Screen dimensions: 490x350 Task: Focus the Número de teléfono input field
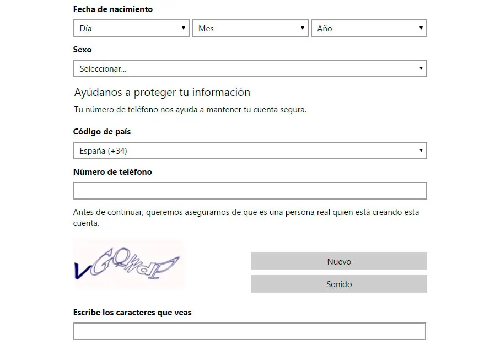click(250, 191)
